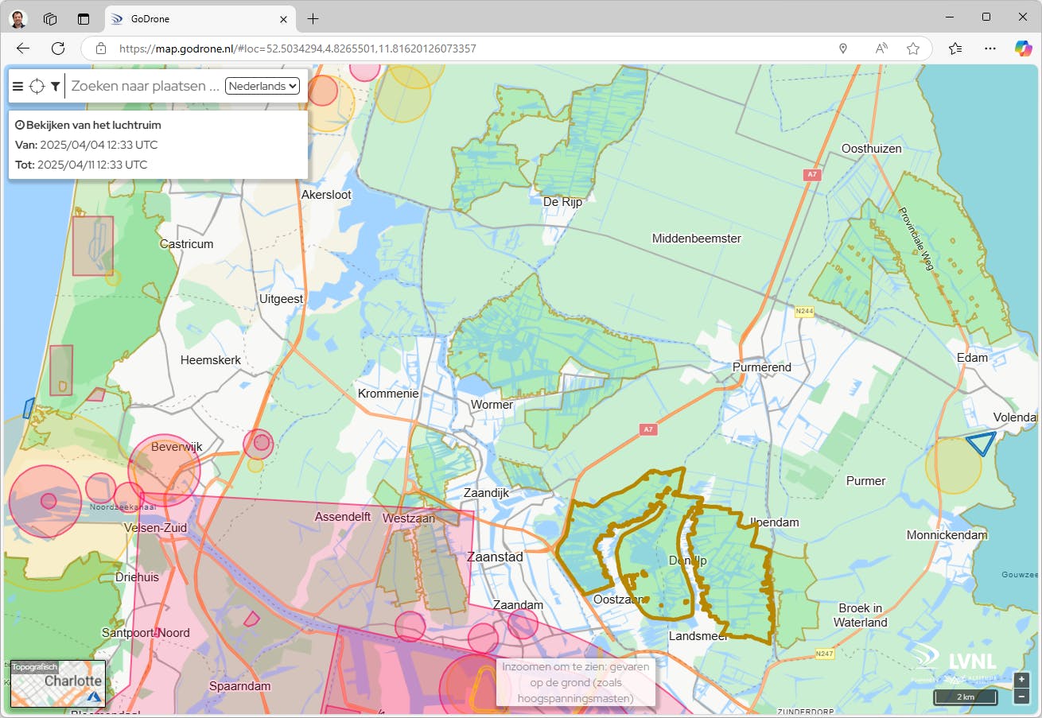
Task: Open the airspace filter funnel
Action: pos(55,87)
